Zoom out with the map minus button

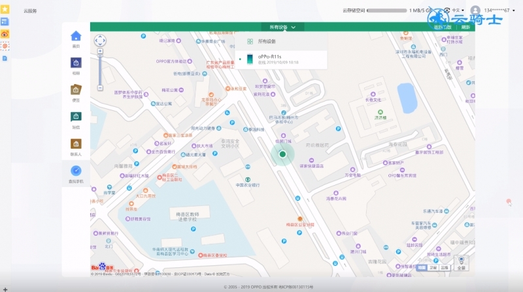click(x=100, y=88)
